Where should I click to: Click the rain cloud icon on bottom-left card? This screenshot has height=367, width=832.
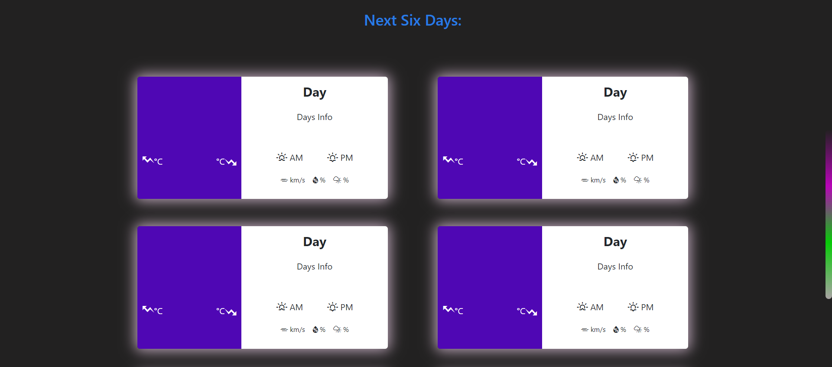coord(336,329)
